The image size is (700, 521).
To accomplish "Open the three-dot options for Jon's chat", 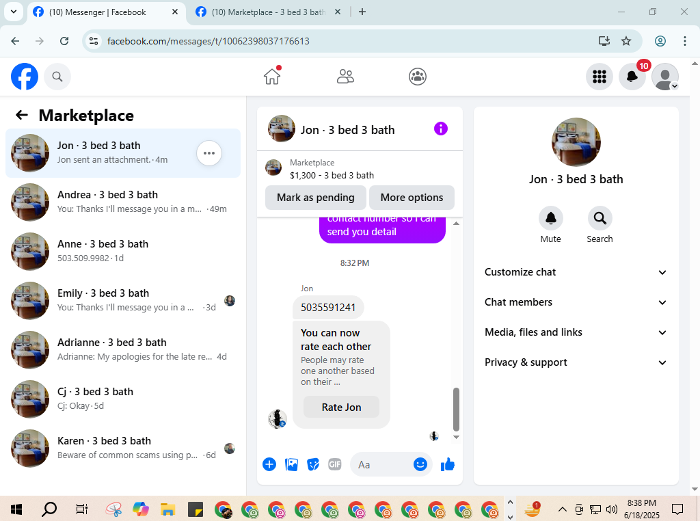I will pyautogui.click(x=209, y=153).
